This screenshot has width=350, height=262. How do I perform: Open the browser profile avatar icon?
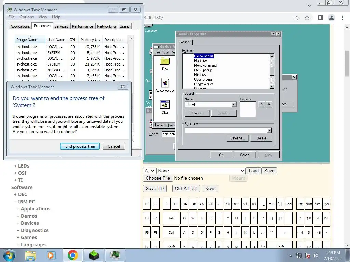332,18
